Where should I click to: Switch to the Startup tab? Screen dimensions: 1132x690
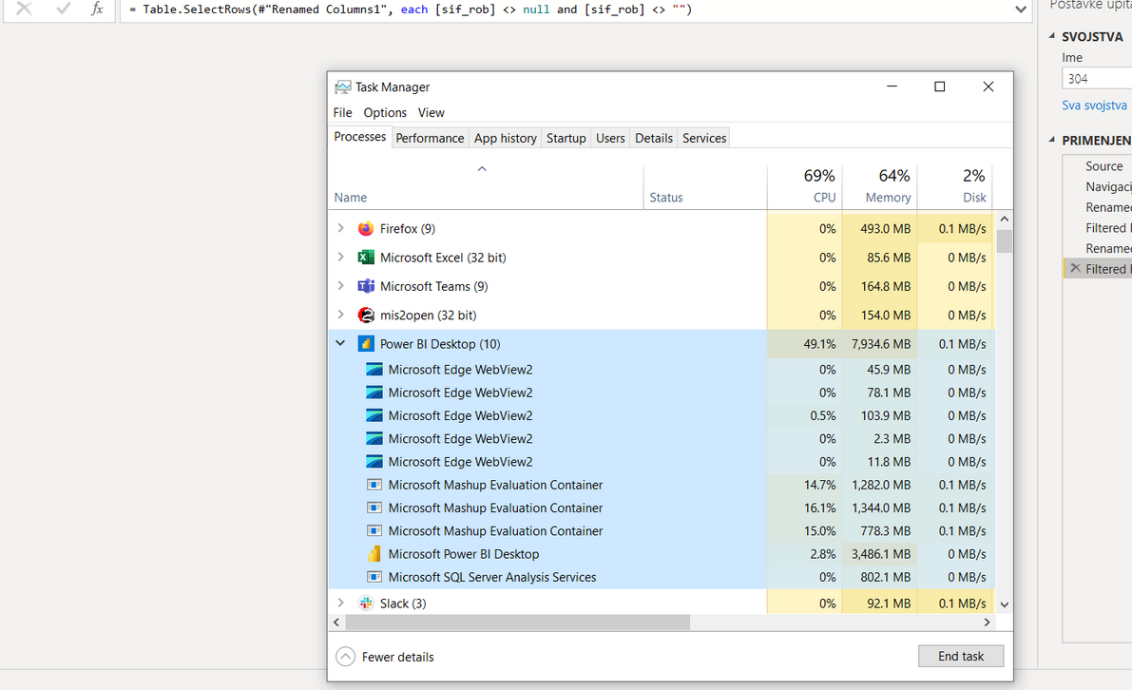pyautogui.click(x=566, y=138)
